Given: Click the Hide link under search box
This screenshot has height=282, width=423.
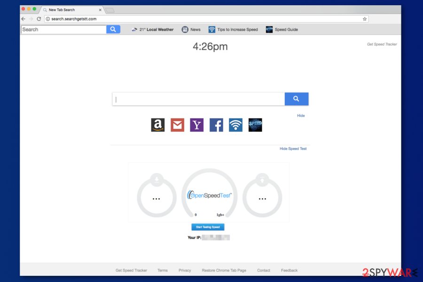Looking at the screenshot, I should click(x=301, y=116).
